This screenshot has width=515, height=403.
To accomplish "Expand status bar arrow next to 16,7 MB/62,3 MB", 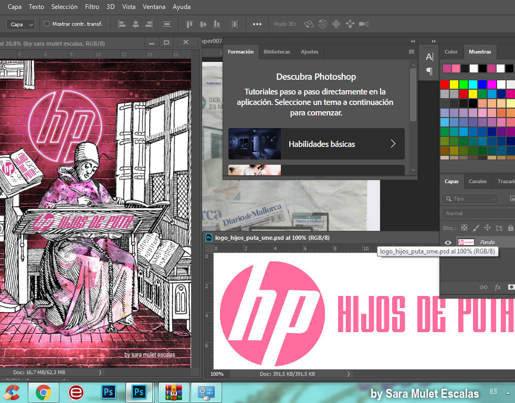I will 100,373.
